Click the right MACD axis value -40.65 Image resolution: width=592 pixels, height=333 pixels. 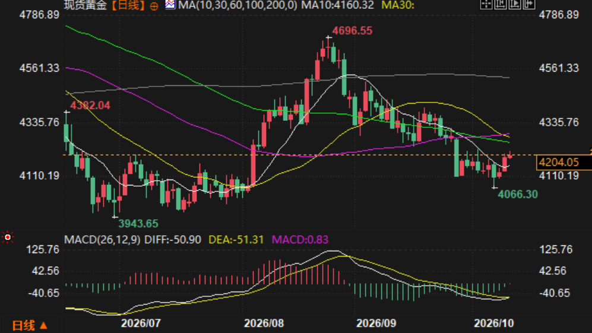click(555, 293)
